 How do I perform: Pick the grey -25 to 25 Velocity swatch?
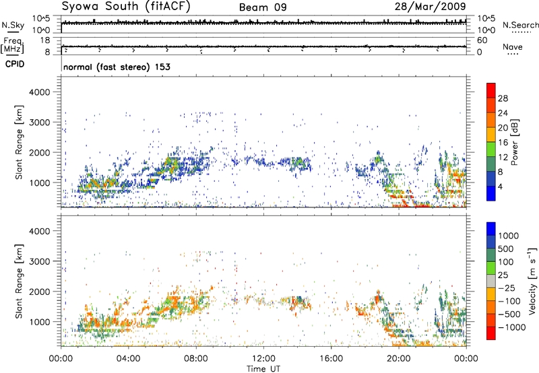(491, 281)
